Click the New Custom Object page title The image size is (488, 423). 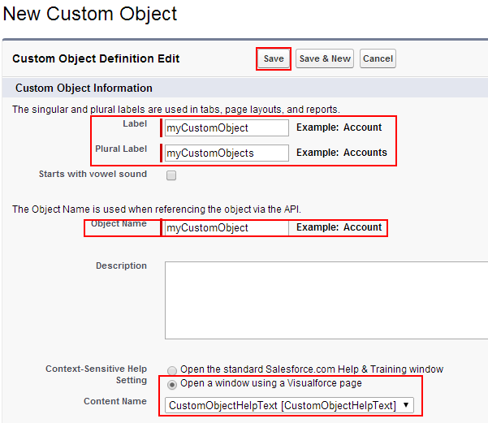90,15
